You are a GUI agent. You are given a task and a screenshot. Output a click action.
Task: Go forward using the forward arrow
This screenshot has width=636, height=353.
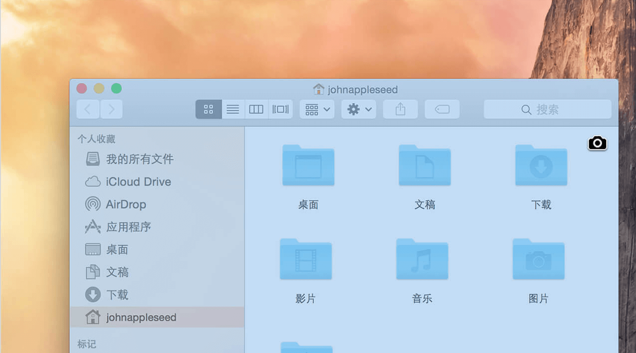[111, 109]
